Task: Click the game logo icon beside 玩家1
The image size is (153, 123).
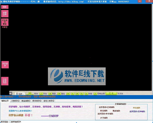Action: tap(11, 93)
